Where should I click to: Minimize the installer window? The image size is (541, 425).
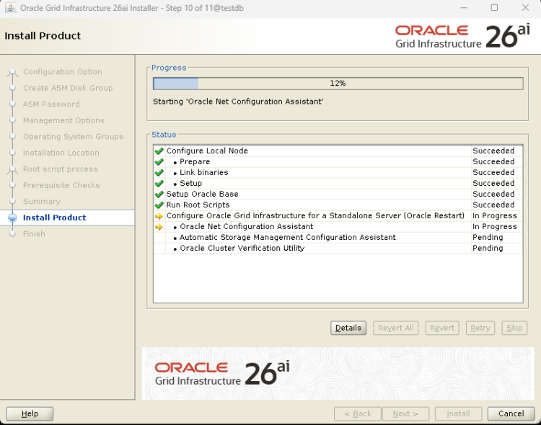click(464, 8)
